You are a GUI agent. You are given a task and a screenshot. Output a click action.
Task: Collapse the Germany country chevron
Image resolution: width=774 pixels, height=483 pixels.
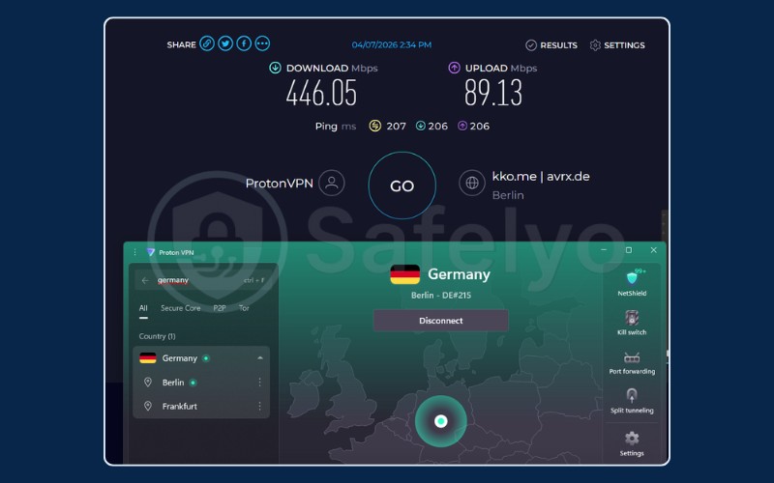(x=259, y=358)
